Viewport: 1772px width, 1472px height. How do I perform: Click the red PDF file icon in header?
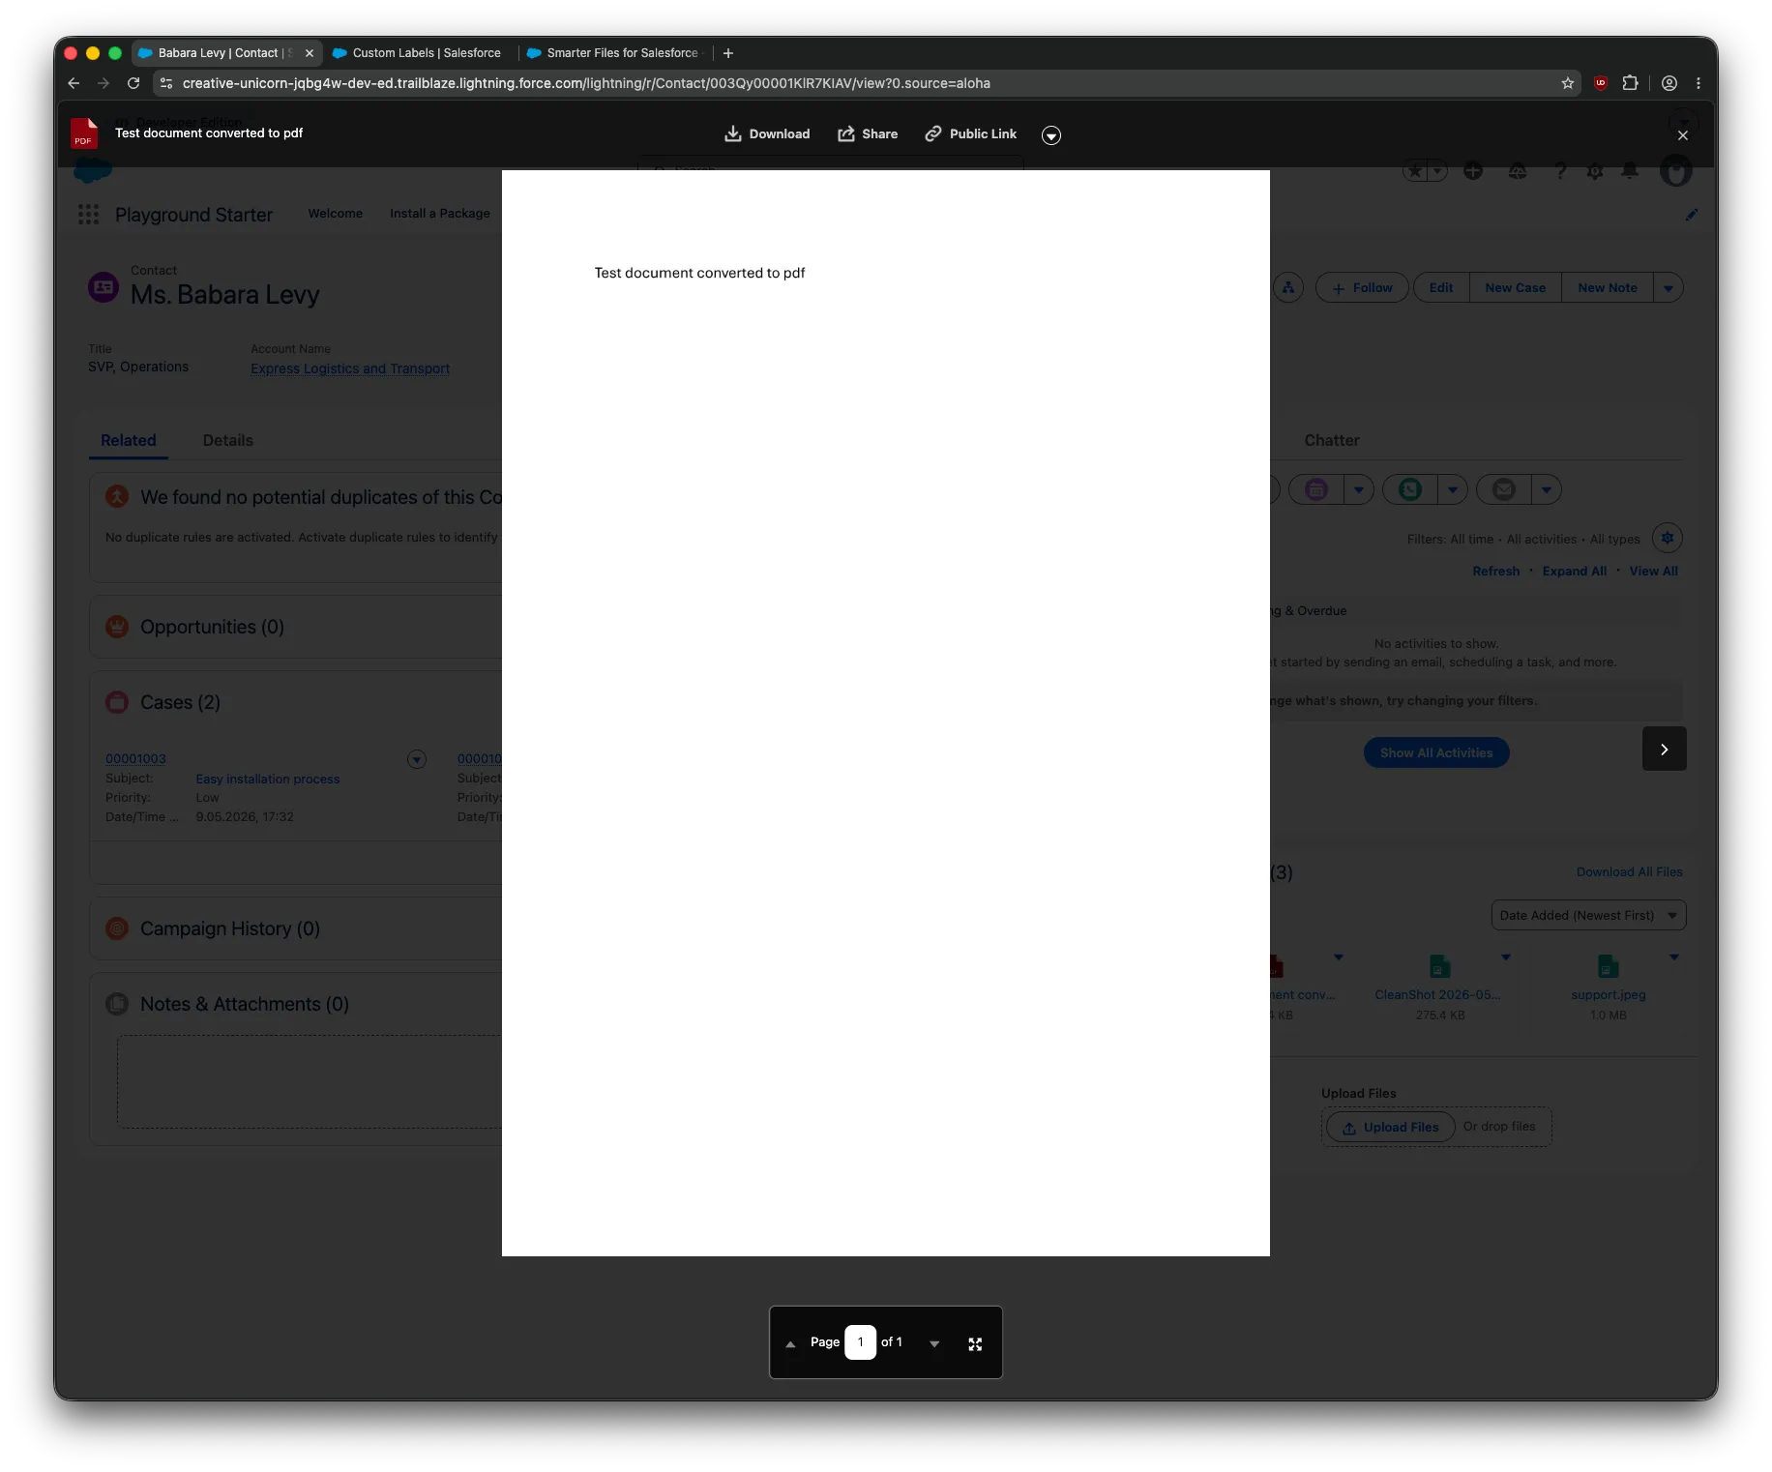pos(84,133)
